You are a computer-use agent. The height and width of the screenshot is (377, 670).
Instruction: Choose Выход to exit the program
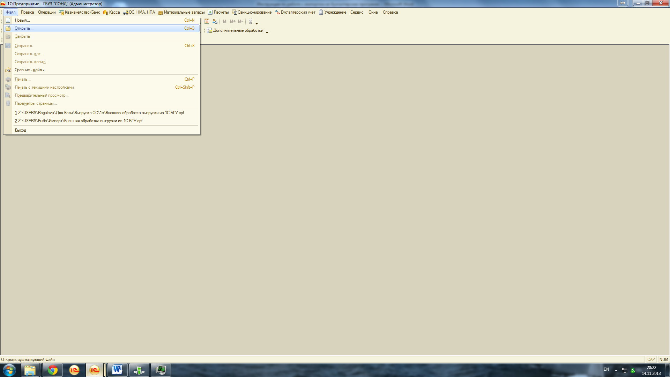20,130
